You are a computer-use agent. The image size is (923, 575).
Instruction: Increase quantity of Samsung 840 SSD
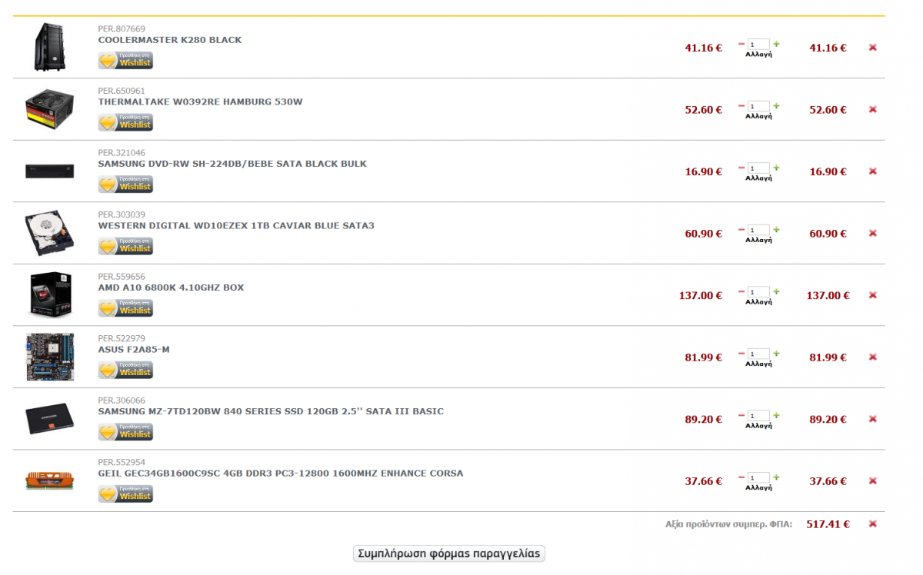(776, 415)
